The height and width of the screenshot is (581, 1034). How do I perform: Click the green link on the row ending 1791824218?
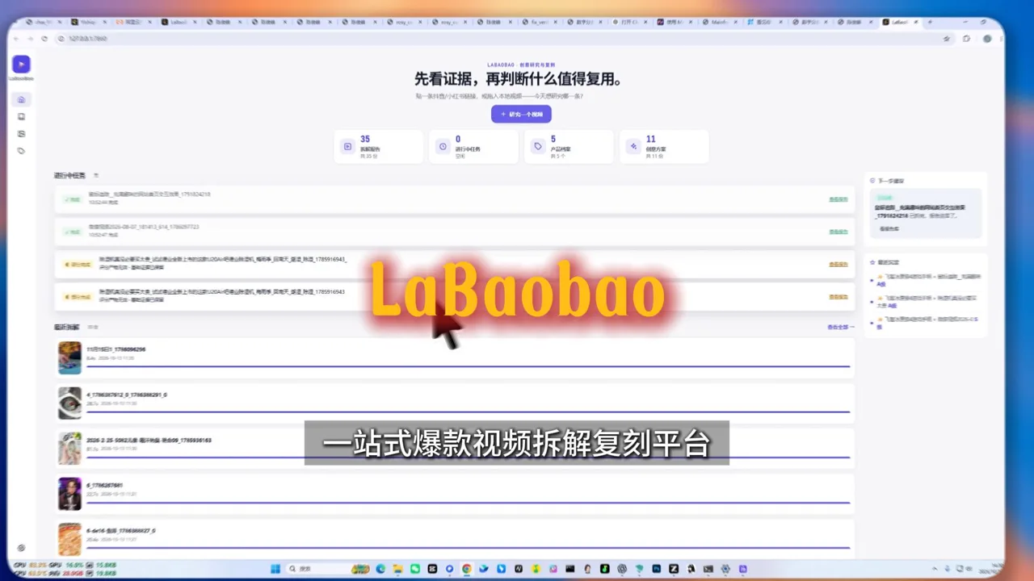(x=838, y=199)
